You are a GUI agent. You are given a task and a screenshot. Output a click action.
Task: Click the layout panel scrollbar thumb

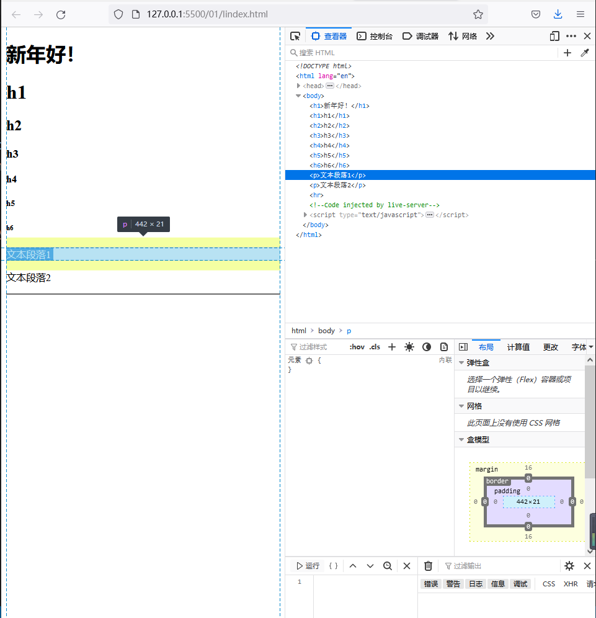589,422
